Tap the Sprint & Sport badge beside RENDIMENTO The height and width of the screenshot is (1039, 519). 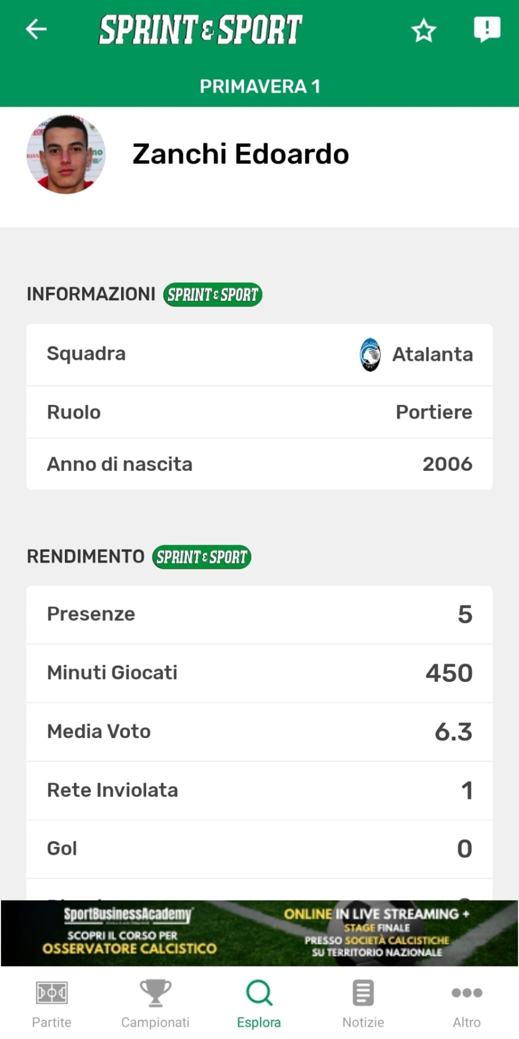(x=202, y=557)
